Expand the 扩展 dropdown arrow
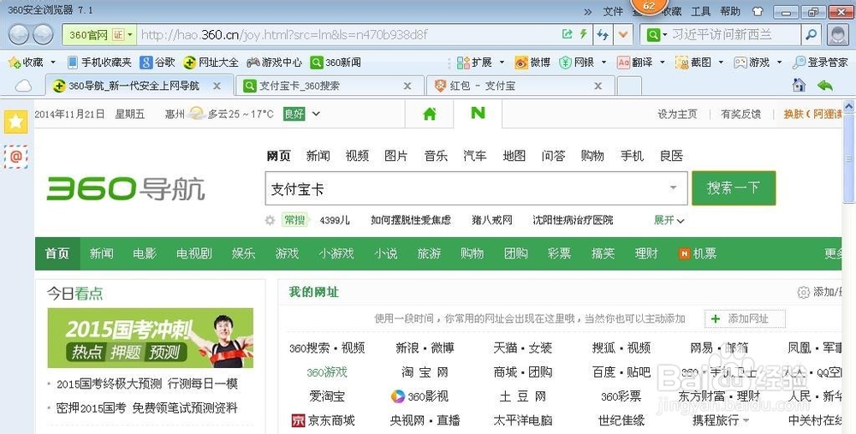Viewport: 856px width, 434px height. 502,62
